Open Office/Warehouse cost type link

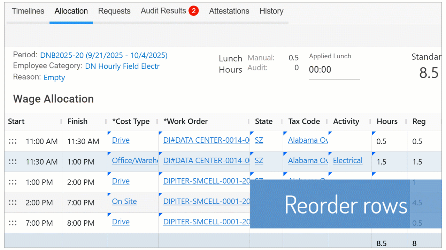135,161
